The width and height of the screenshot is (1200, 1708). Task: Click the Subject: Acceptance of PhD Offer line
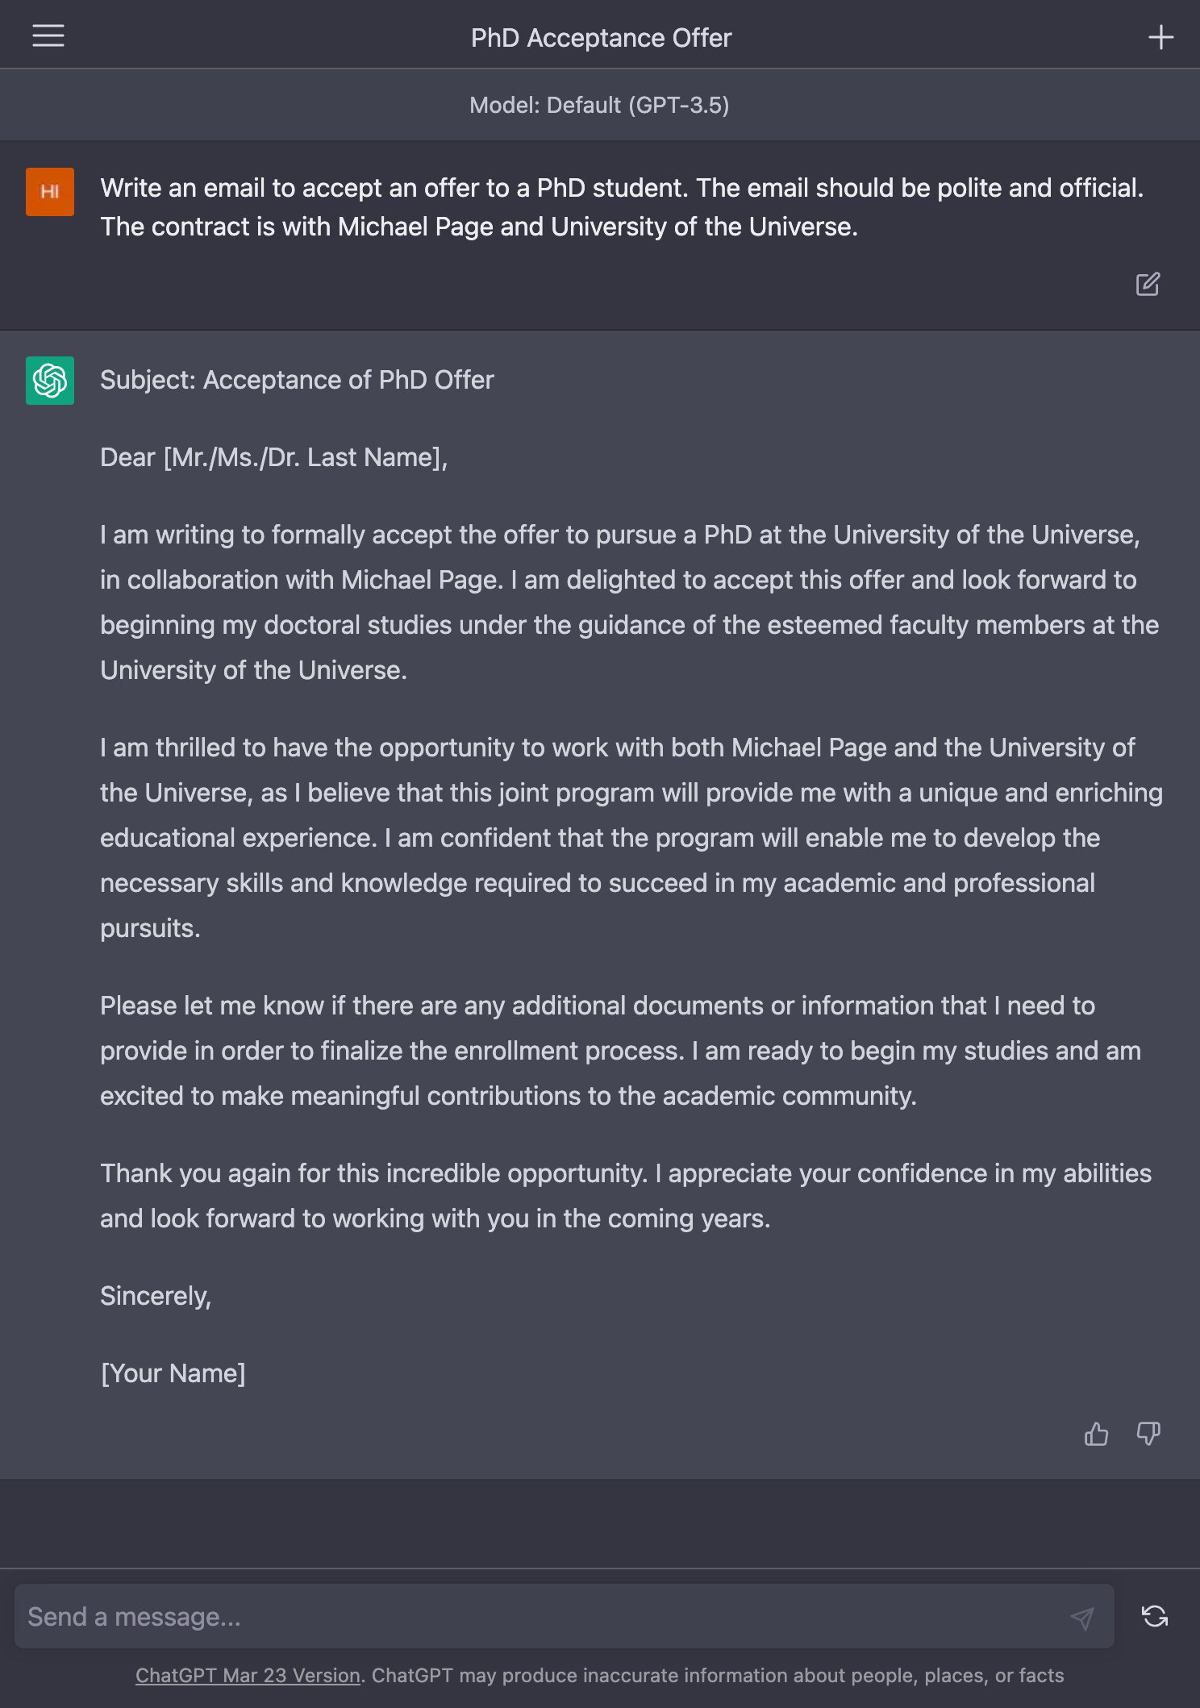click(298, 379)
